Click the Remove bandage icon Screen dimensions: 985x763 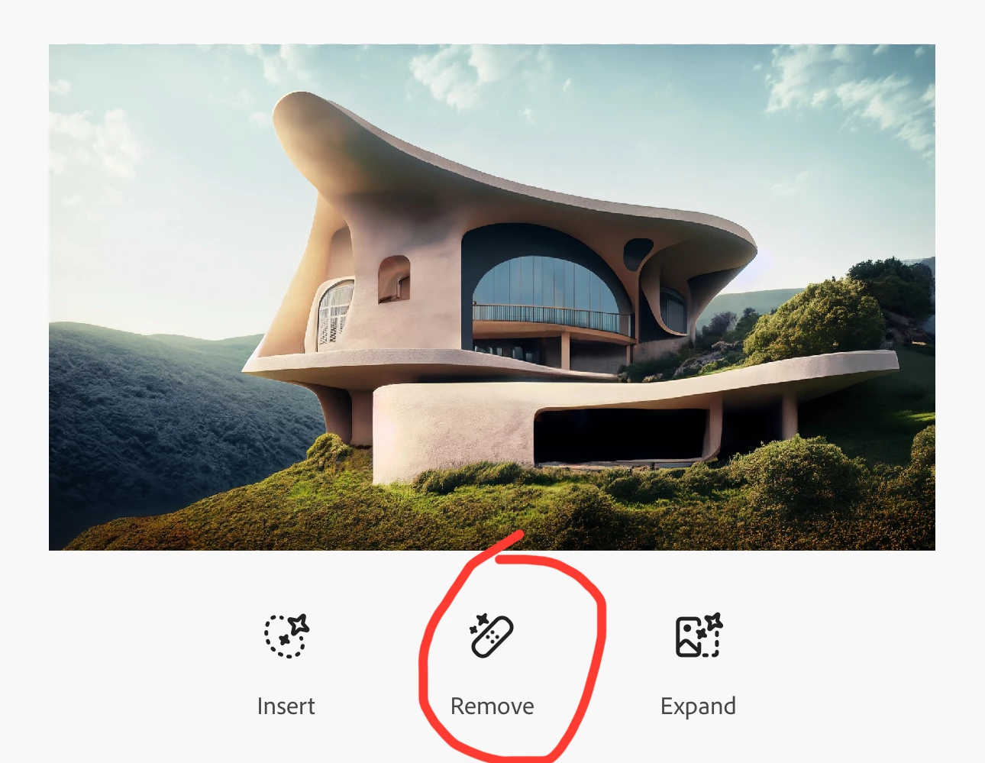click(492, 635)
